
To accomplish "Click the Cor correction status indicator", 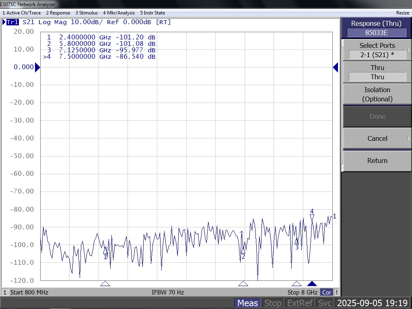I will pyautogui.click(x=327, y=292).
